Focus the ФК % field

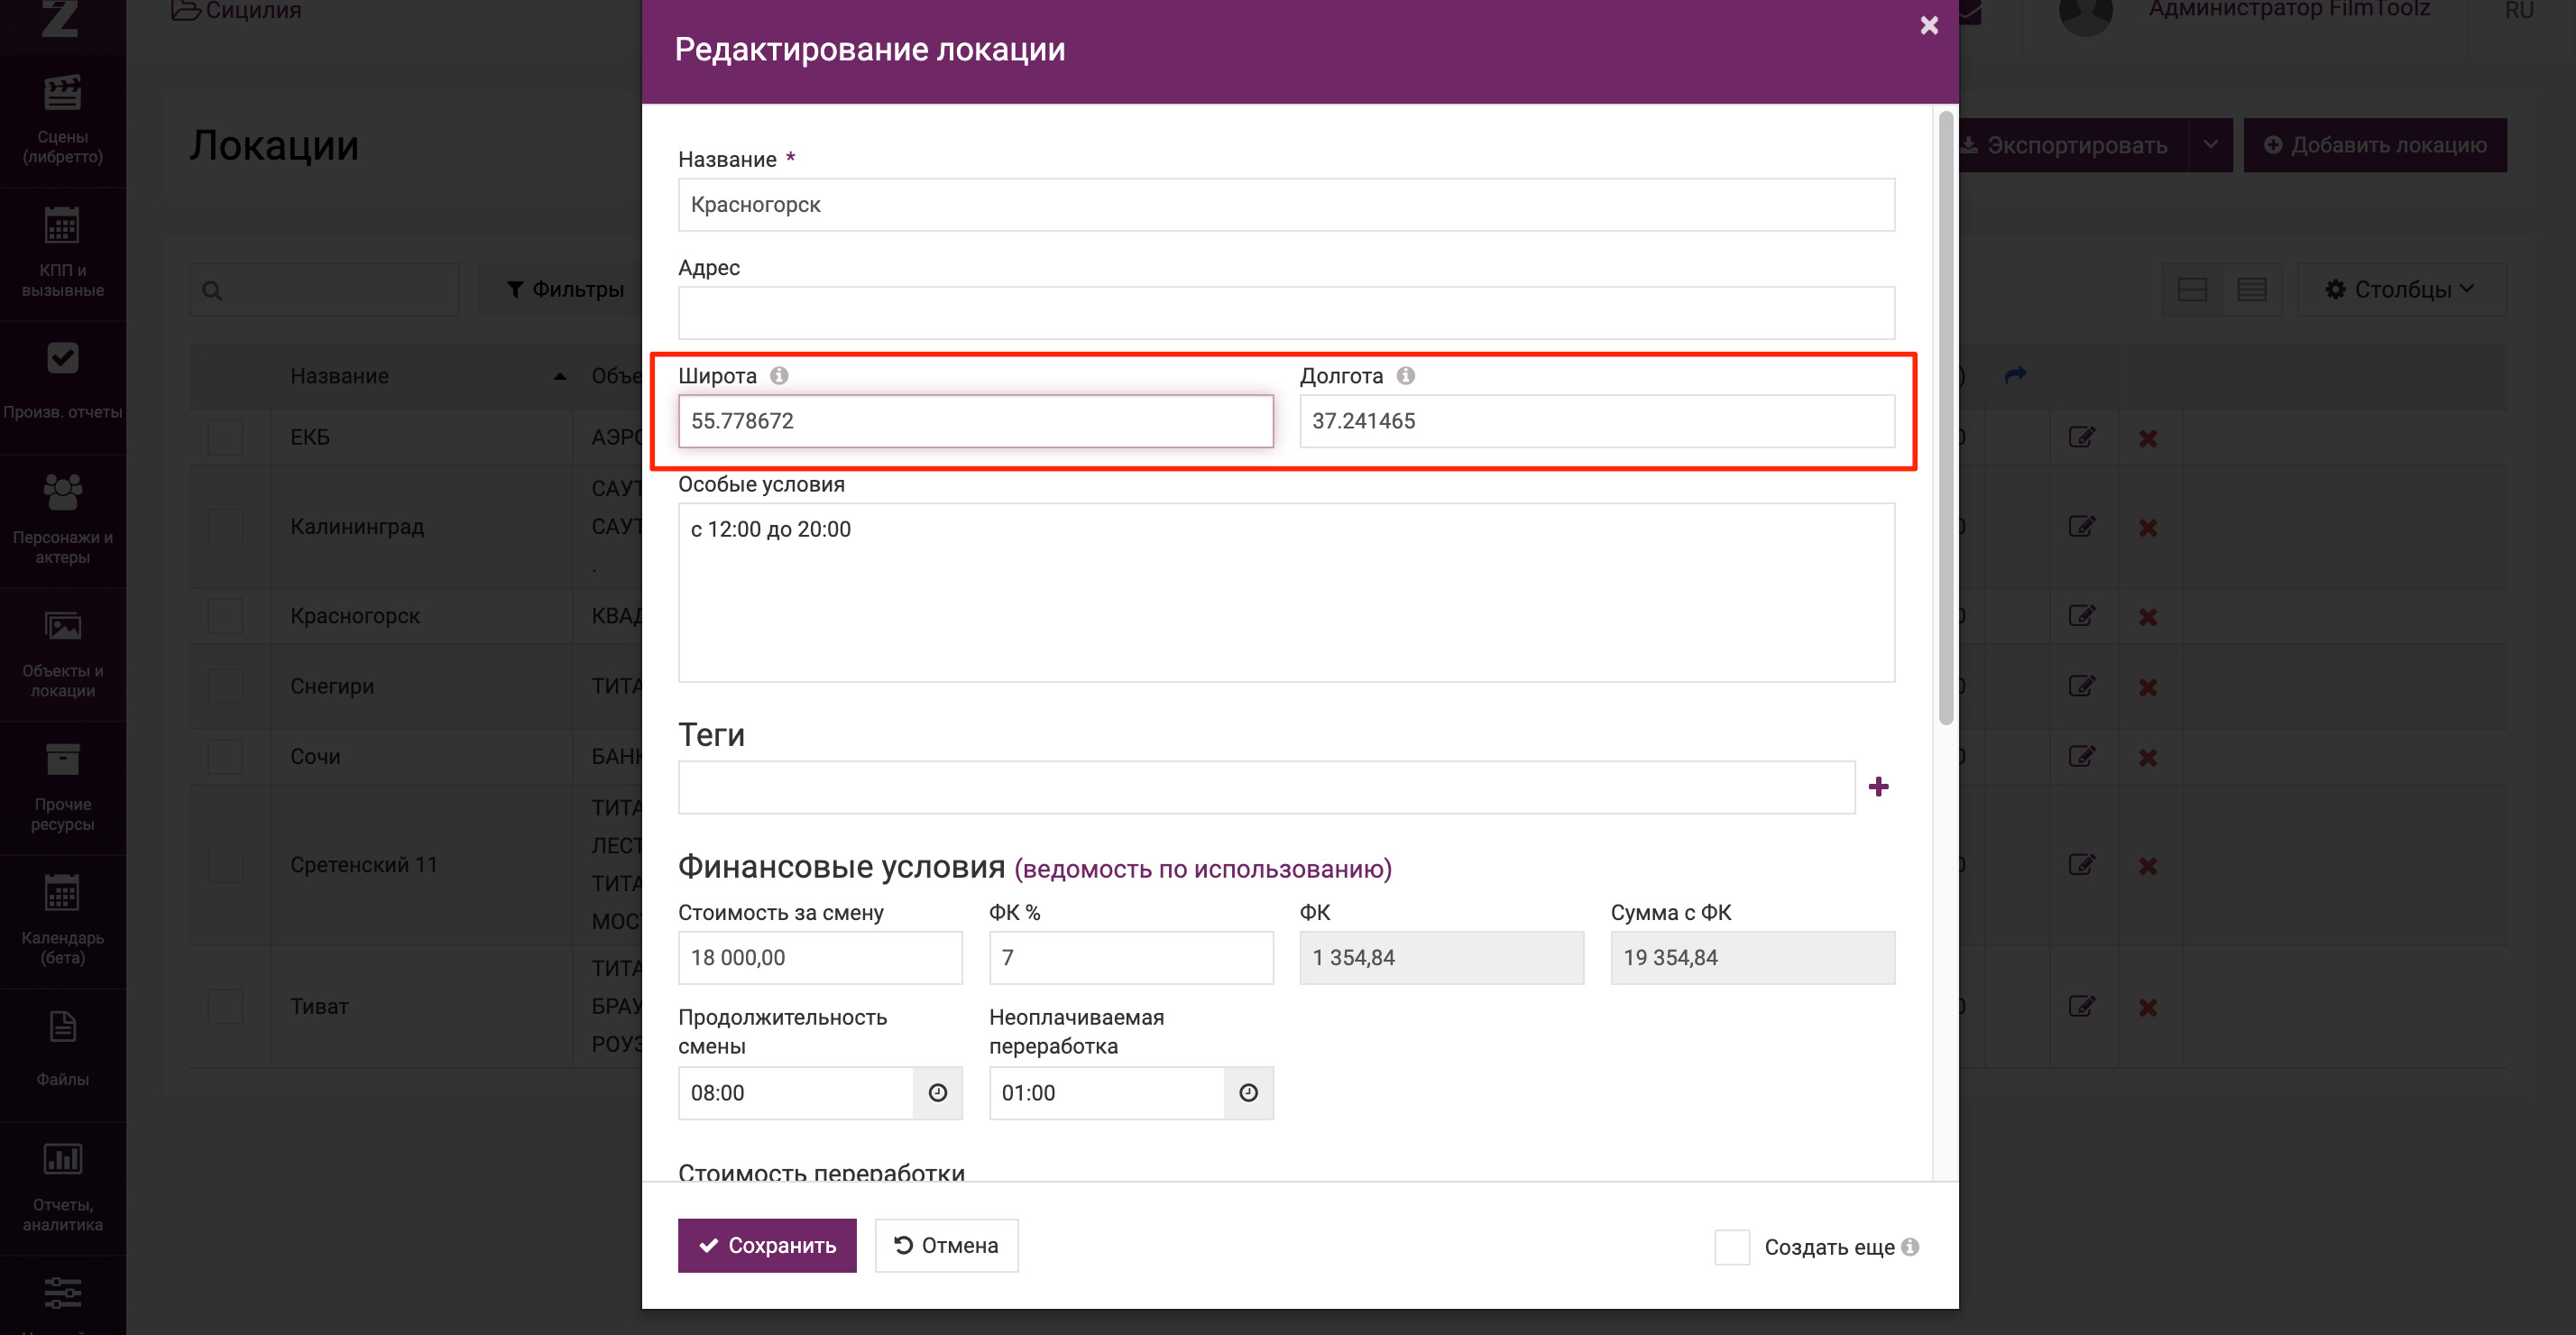[1131, 958]
